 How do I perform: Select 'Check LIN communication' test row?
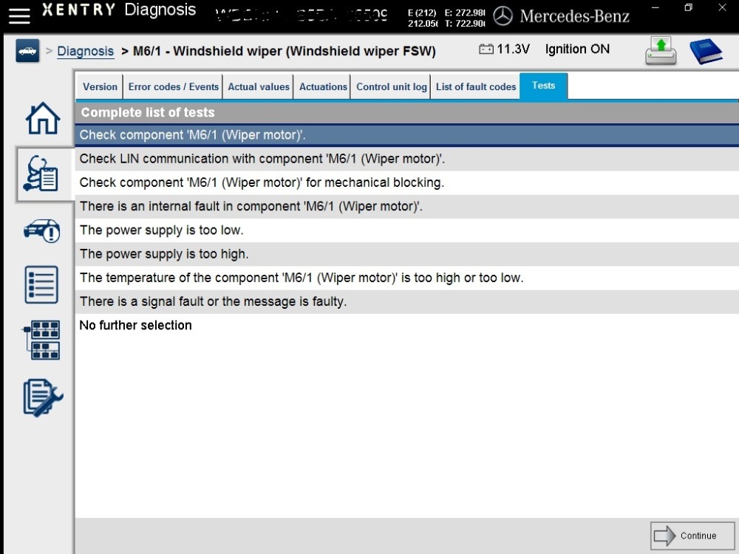click(x=406, y=159)
